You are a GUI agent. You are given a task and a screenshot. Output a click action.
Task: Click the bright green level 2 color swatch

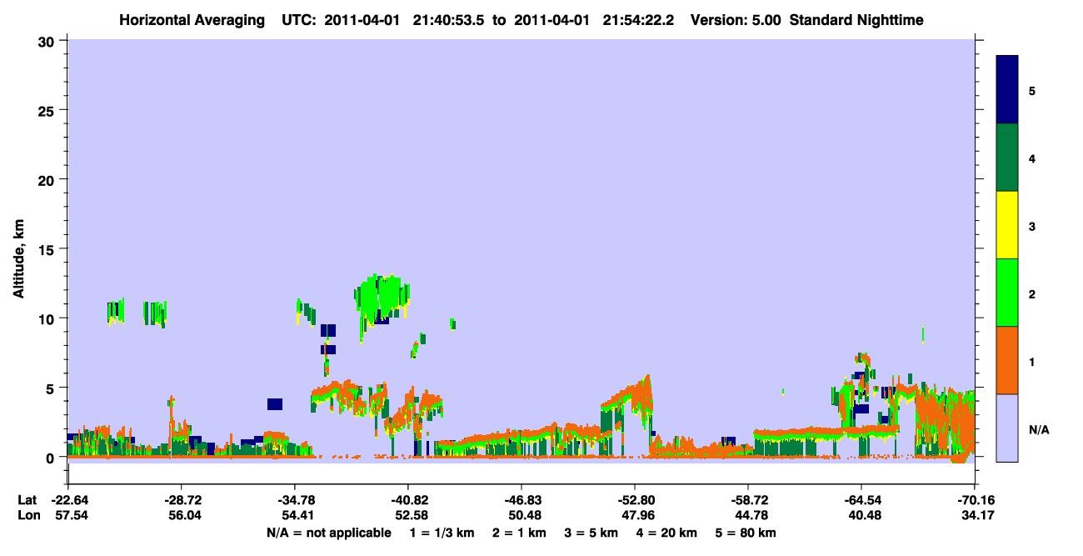[x=1007, y=292]
